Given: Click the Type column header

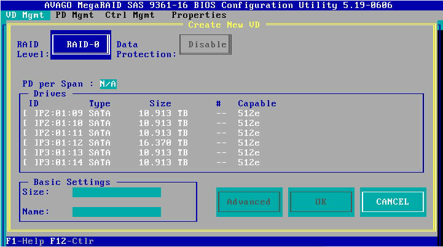Looking at the screenshot, I should pos(100,104).
